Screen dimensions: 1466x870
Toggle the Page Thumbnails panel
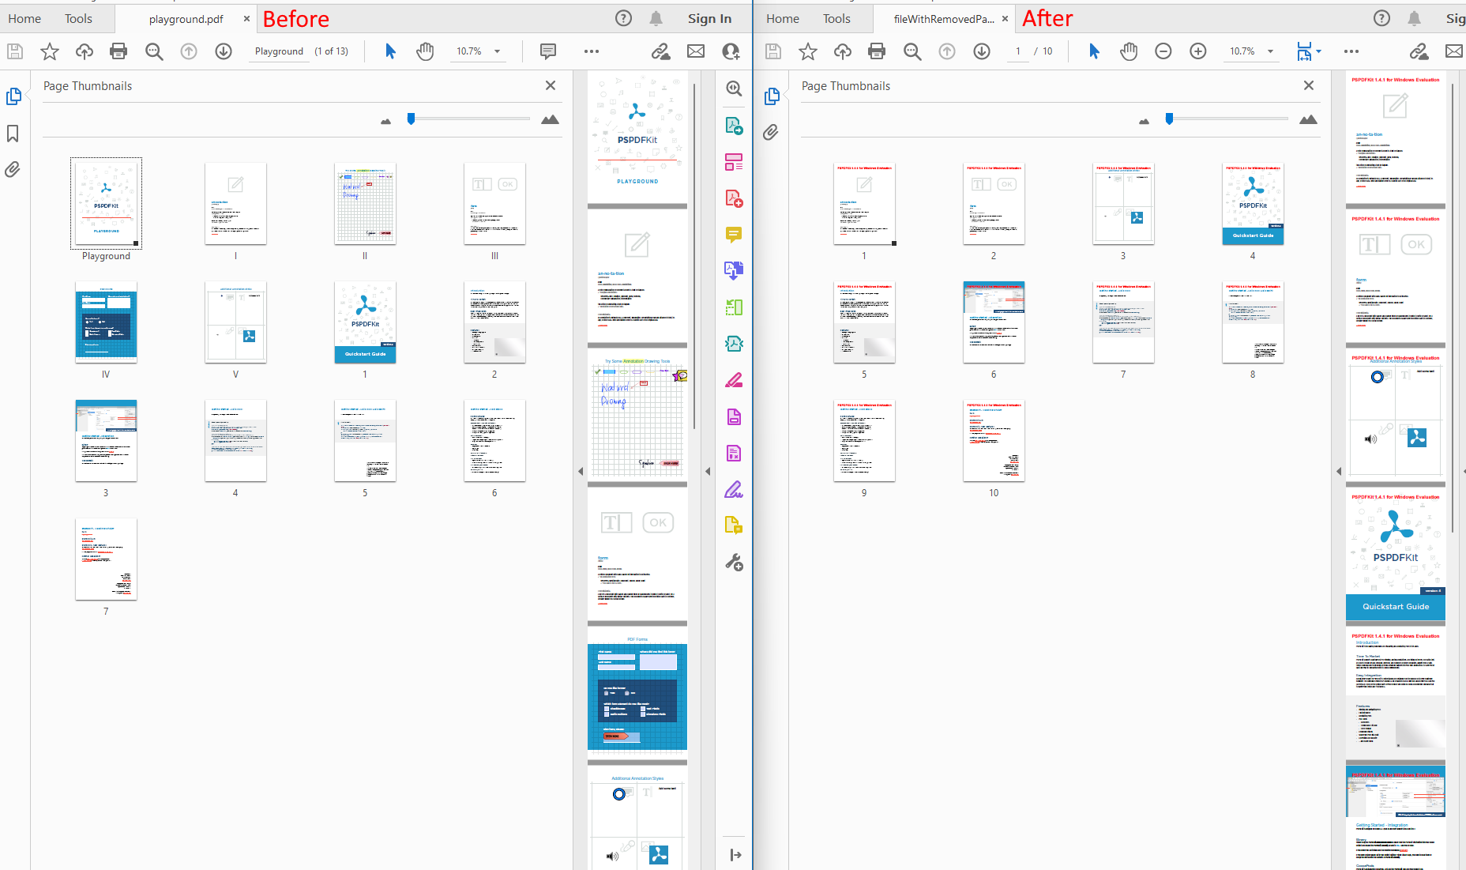13,96
